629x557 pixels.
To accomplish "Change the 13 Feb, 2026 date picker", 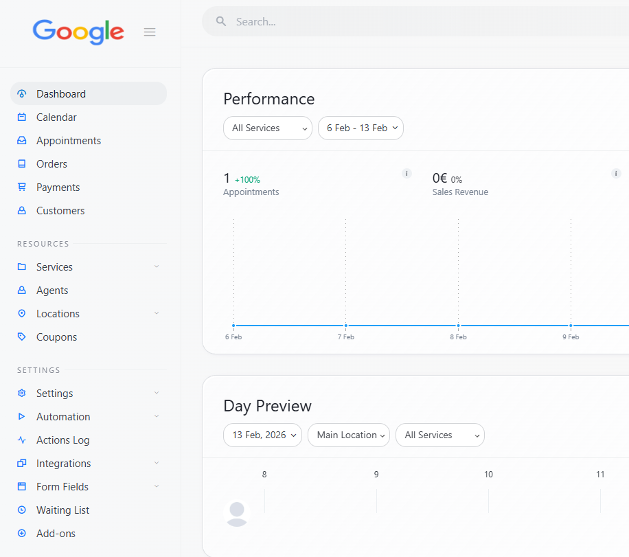I will [262, 435].
